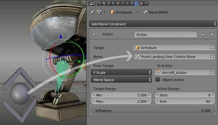Clear the Bone target field

pyautogui.click(x=212, y=57)
